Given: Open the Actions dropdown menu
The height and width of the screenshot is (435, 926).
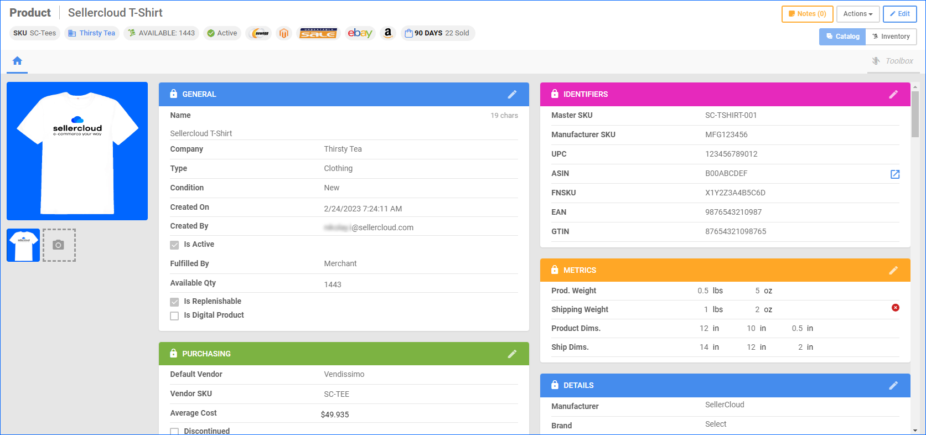Looking at the screenshot, I should click(x=857, y=14).
